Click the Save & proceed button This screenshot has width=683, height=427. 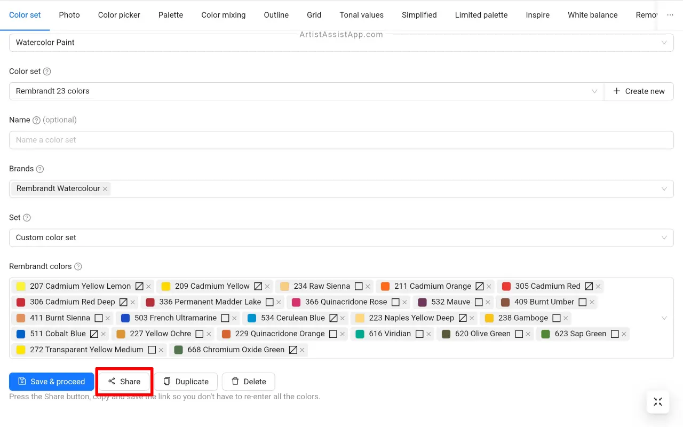pyautogui.click(x=51, y=382)
